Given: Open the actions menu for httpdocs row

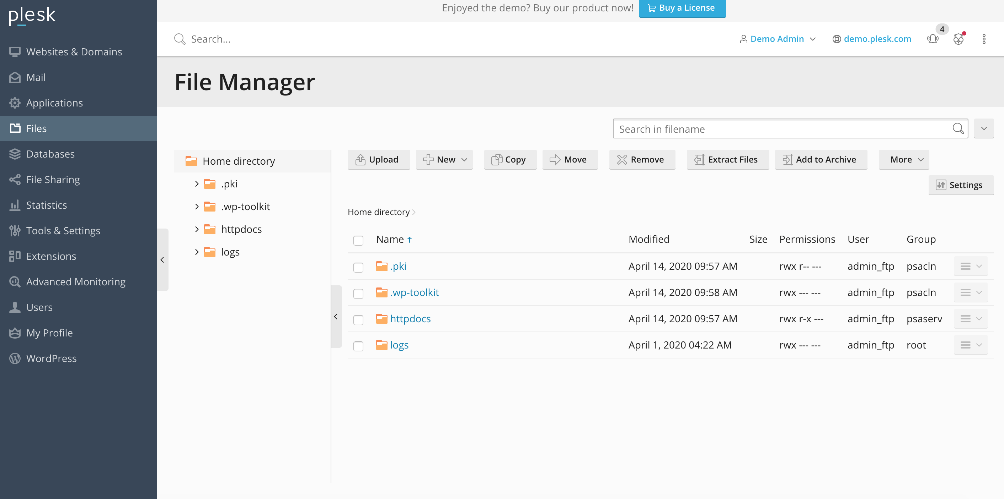Looking at the screenshot, I should [971, 319].
